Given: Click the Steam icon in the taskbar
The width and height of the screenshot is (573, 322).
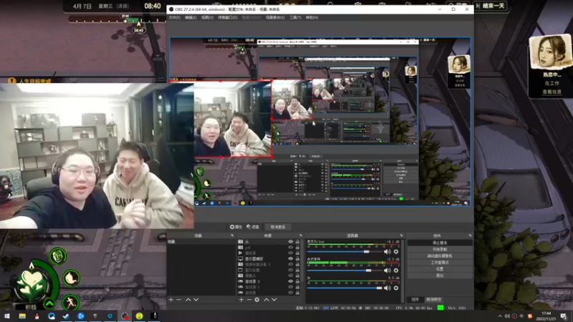Looking at the screenshot, I should [x=66, y=316].
